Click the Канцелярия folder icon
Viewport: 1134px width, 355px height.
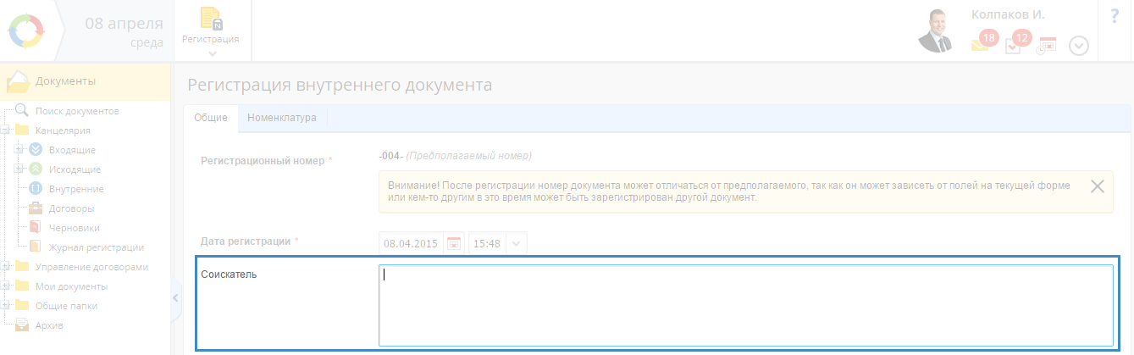coord(21,130)
